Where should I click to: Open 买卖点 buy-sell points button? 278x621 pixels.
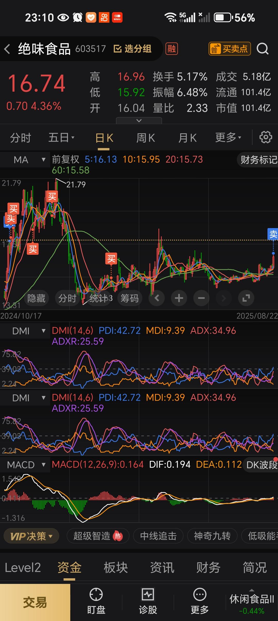[230, 49]
